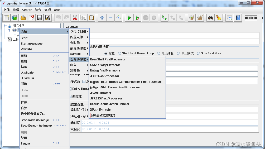Open the 添加 submenu entry
Screen dimensions: 265x149
point(44,32)
